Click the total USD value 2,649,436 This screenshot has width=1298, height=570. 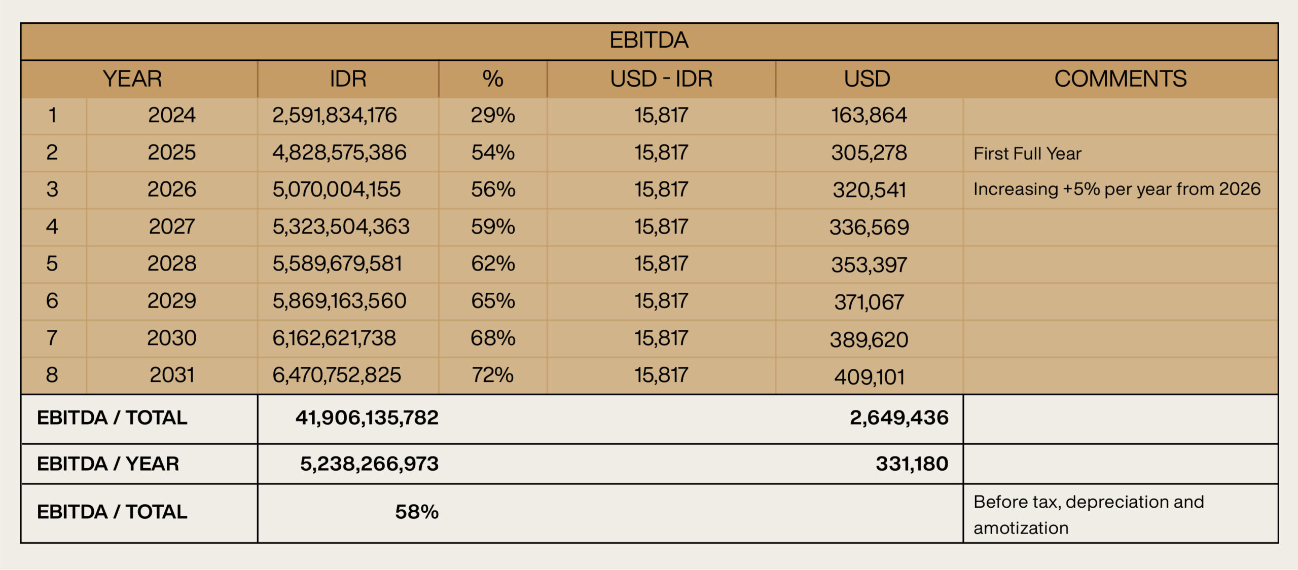coord(899,418)
